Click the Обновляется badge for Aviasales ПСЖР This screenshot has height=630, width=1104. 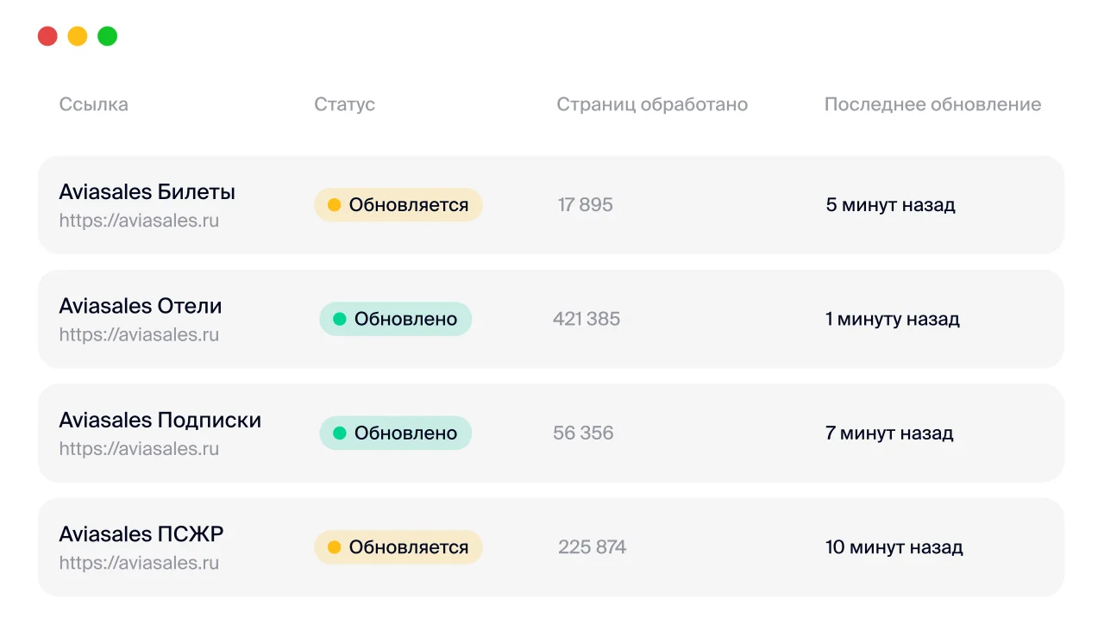[x=398, y=547]
